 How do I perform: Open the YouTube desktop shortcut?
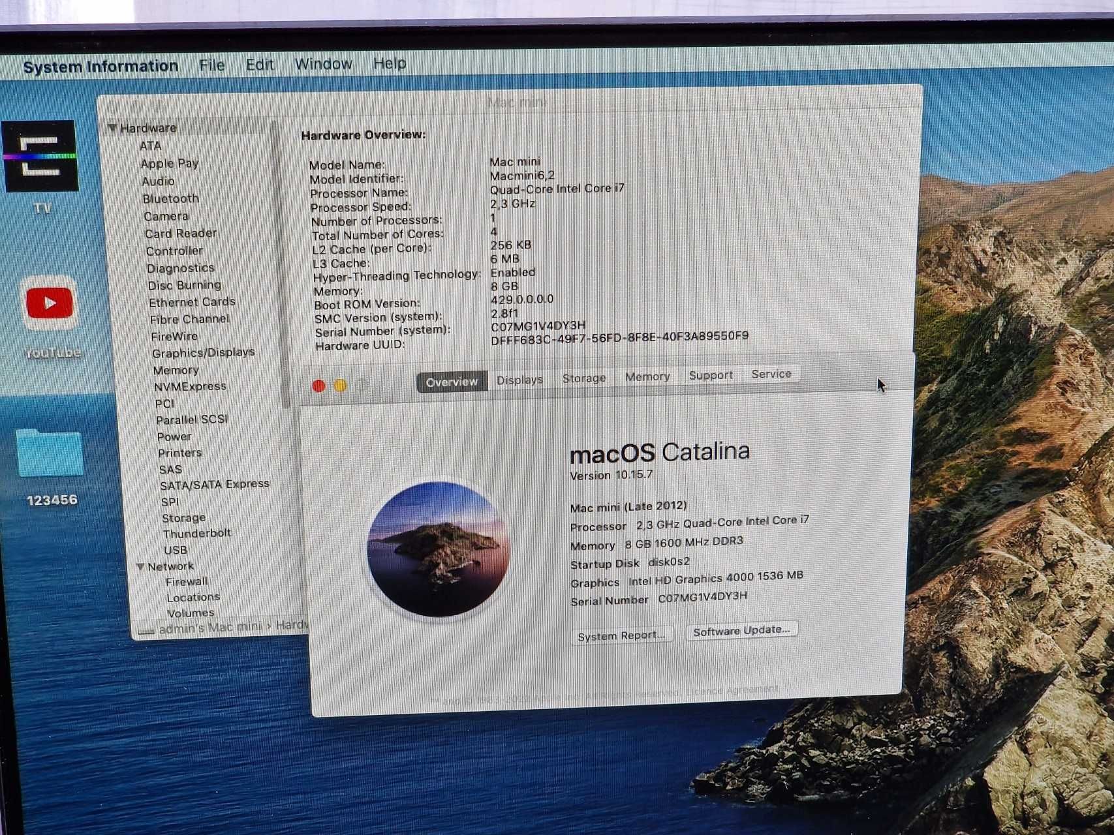click(49, 303)
